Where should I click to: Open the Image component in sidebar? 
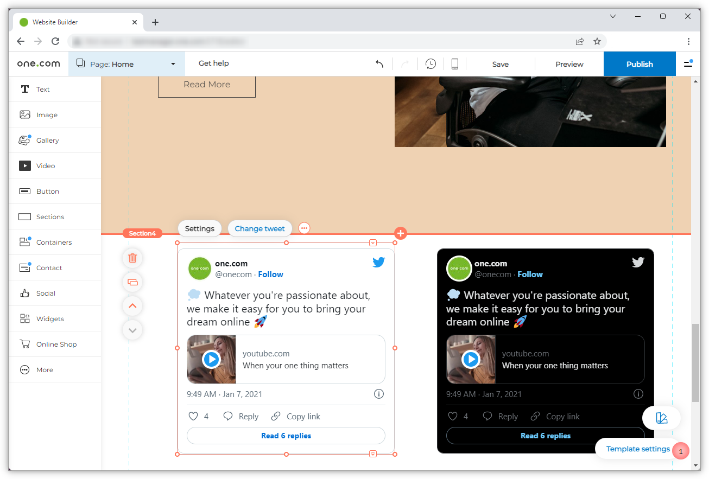tap(55, 115)
